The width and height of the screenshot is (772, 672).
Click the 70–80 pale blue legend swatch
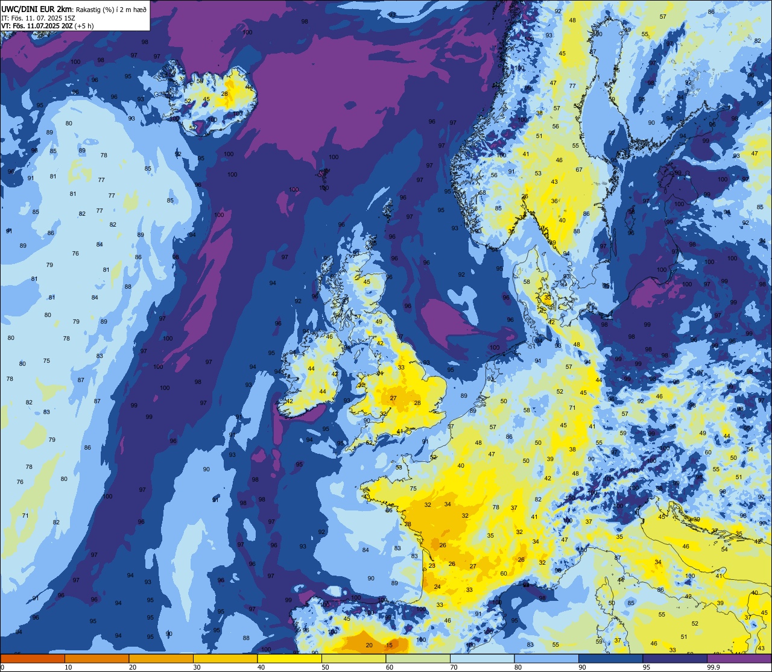coord(482,659)
